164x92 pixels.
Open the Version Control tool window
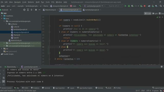(x=6, y=88)
